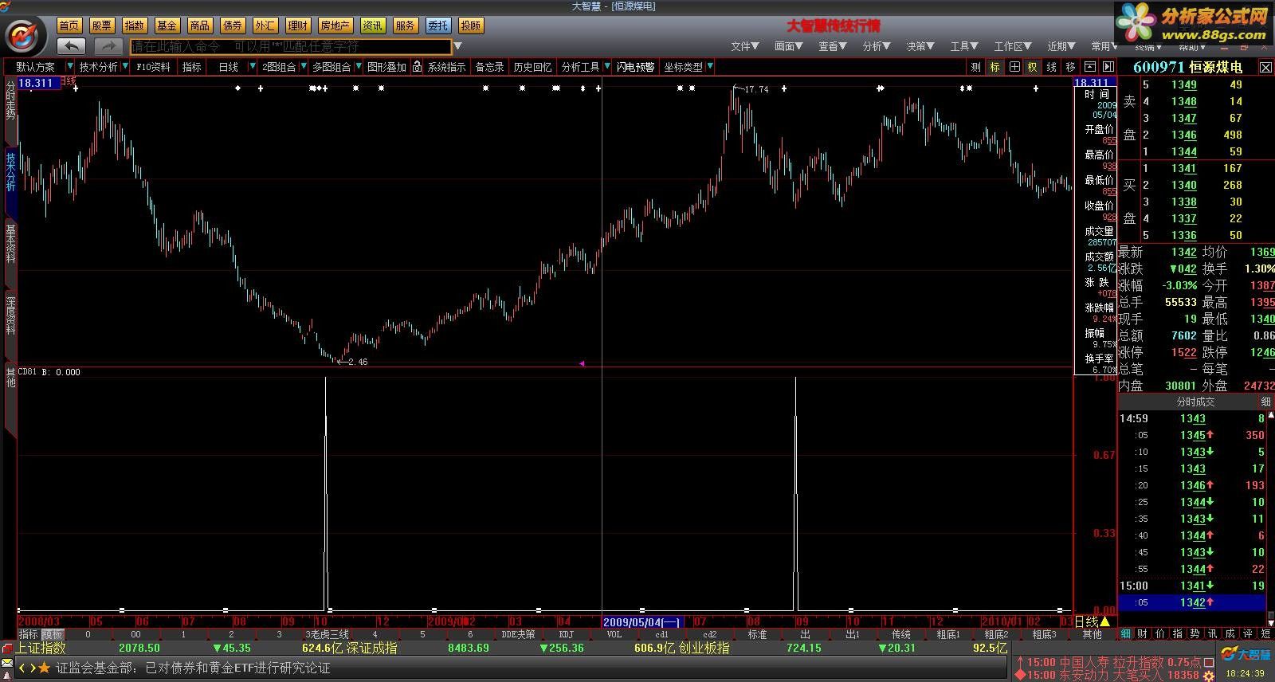Click the 移 move chart button

1070,67
